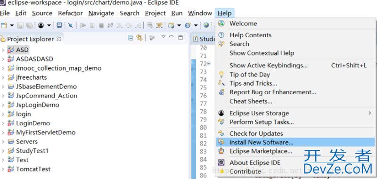This screenshot has height=179, width=377.
Task: Choose Help Contents menu entry
Action: 295,35
